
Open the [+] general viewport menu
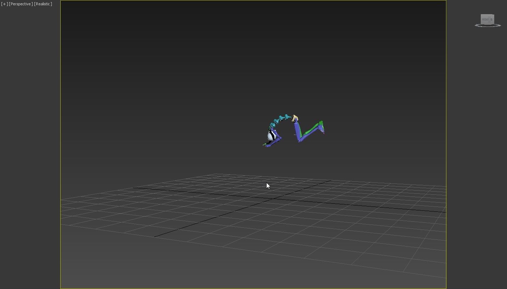pos(4,4)
